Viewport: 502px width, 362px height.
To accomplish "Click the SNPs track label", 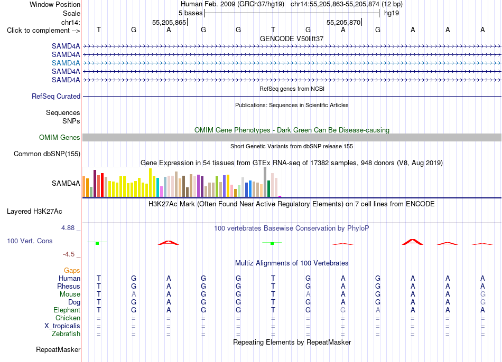I will [x=71, y=121].
